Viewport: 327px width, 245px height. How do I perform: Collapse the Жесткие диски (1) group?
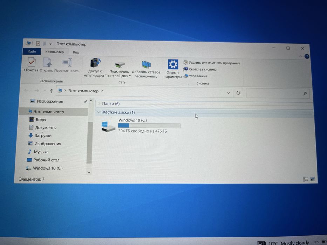click(99, 112)
